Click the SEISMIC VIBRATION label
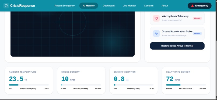The width and height of the screenshot is (217, 100). coord(125,72)
